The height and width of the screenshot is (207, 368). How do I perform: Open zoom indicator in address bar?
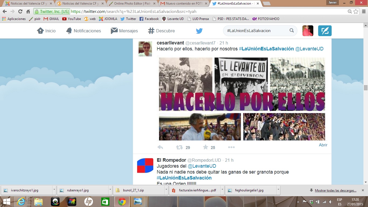click(x=350, y=12)
